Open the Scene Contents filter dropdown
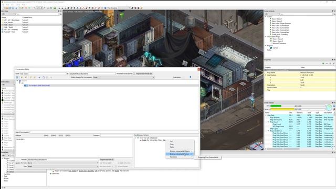The height and width of the screenshot is (189, 336). coord(271,14)
